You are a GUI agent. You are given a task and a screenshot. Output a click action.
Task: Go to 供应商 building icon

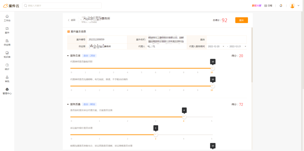pos(7,41)
